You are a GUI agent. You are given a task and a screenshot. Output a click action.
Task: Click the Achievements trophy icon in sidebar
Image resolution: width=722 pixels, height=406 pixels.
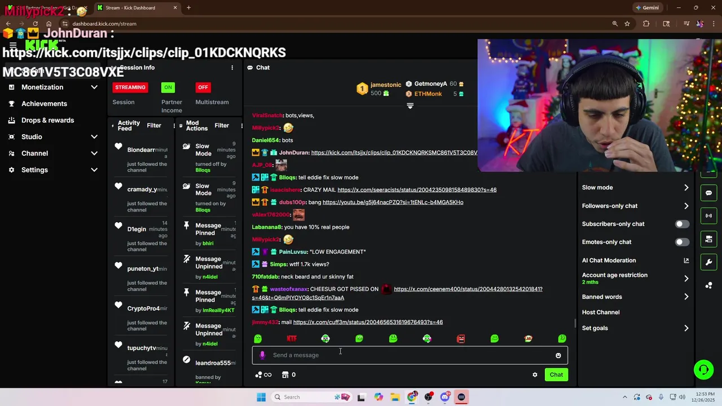(x=11, y=104)
